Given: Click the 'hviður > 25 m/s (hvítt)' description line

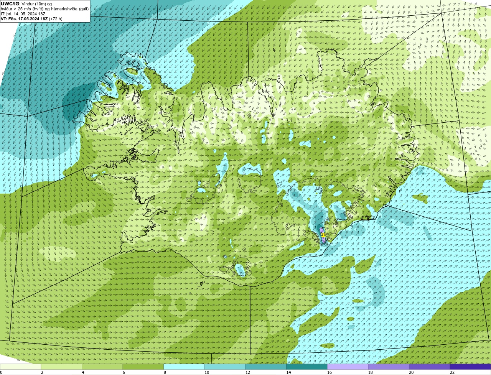Looking at the screenshot, I should coord(44,9).
